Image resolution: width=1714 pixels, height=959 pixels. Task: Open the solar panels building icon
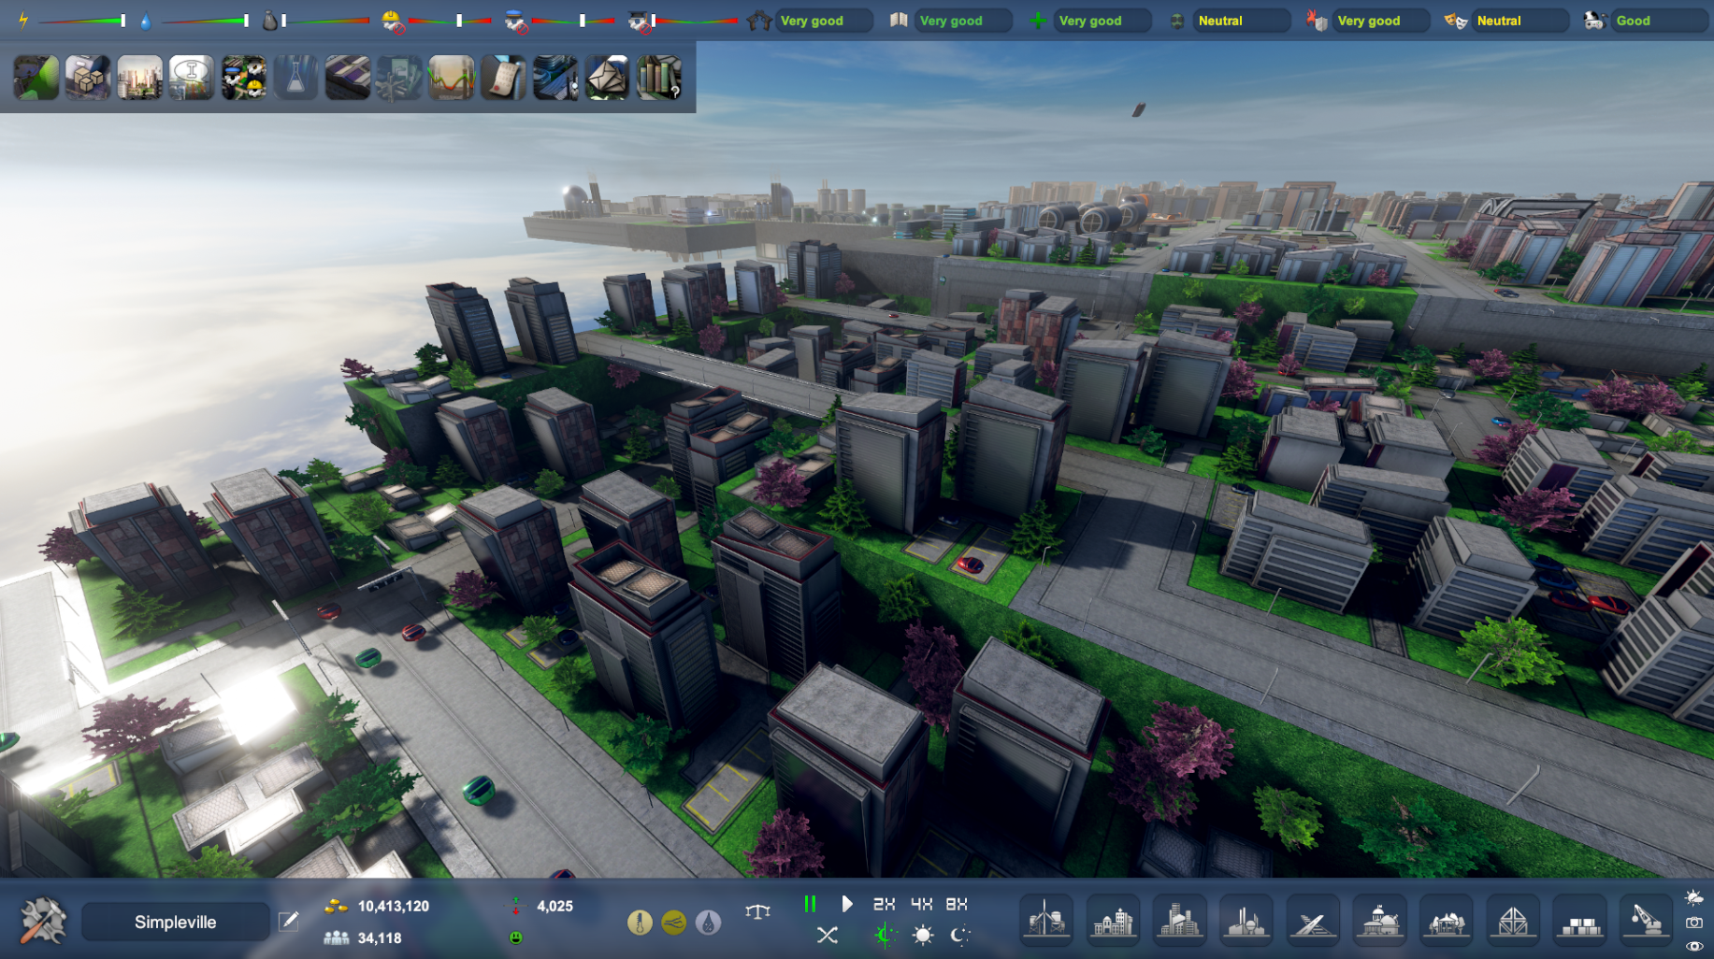[347, 78]
